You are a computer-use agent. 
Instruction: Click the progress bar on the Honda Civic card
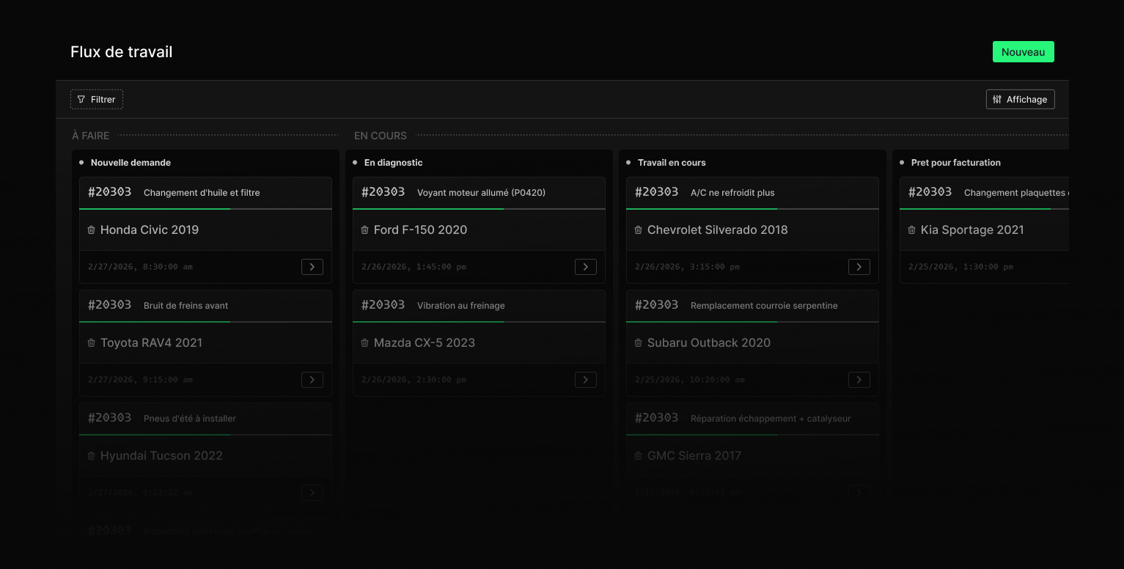pos(205,209)
